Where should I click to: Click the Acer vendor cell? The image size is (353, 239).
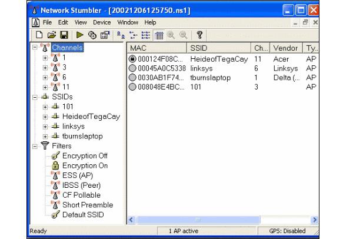(x=281, y=59)
